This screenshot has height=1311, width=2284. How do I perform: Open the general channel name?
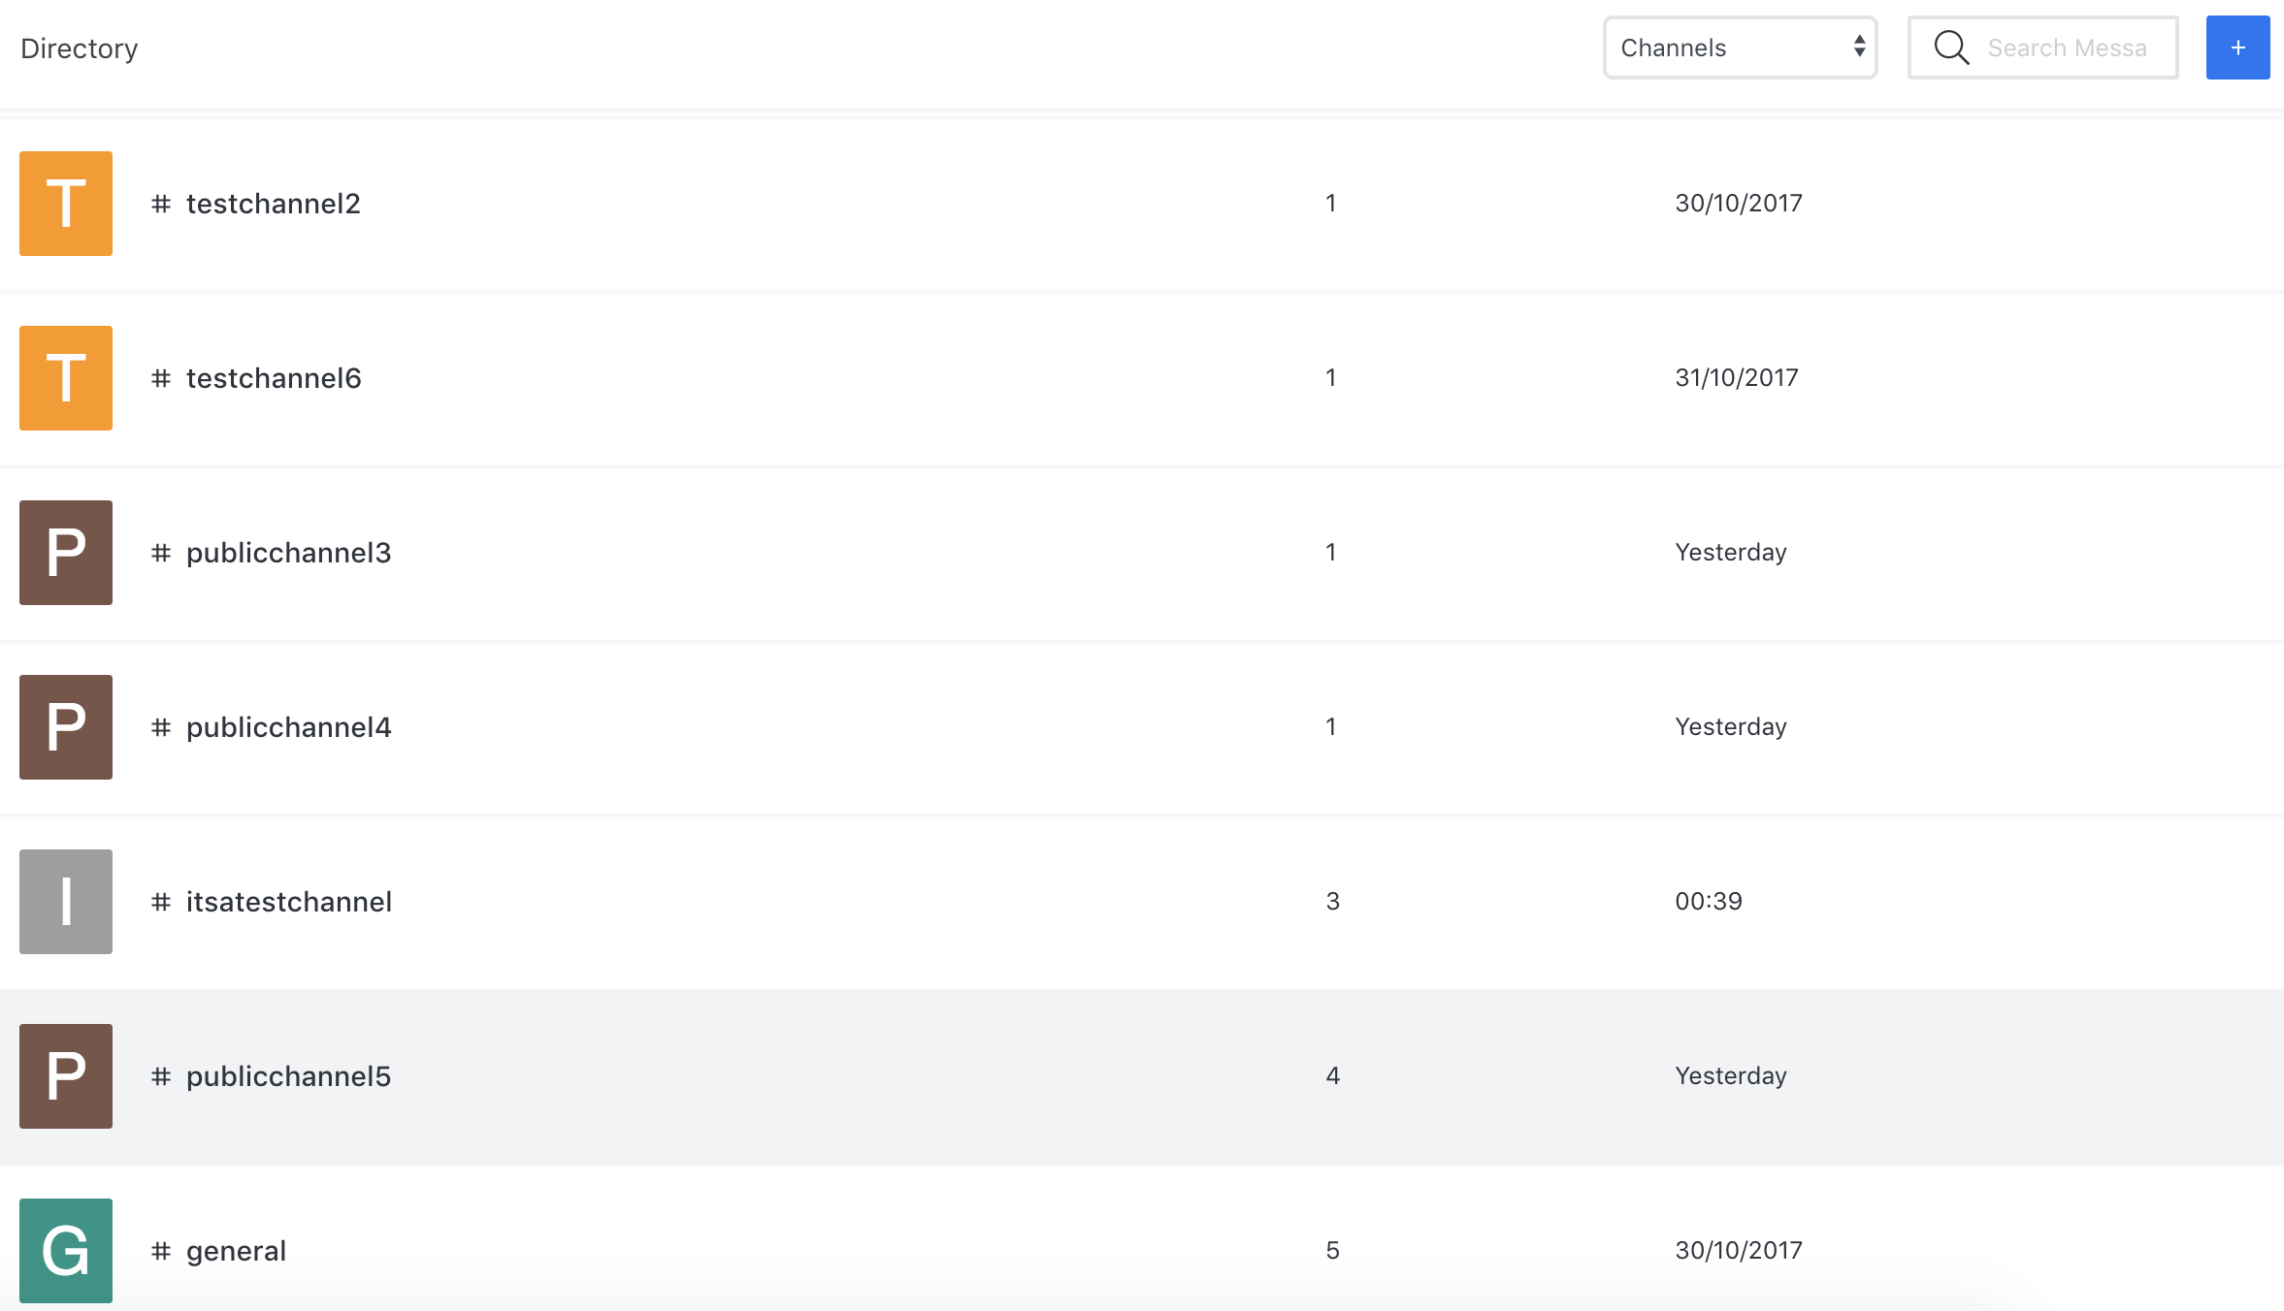pos(236,1251)
